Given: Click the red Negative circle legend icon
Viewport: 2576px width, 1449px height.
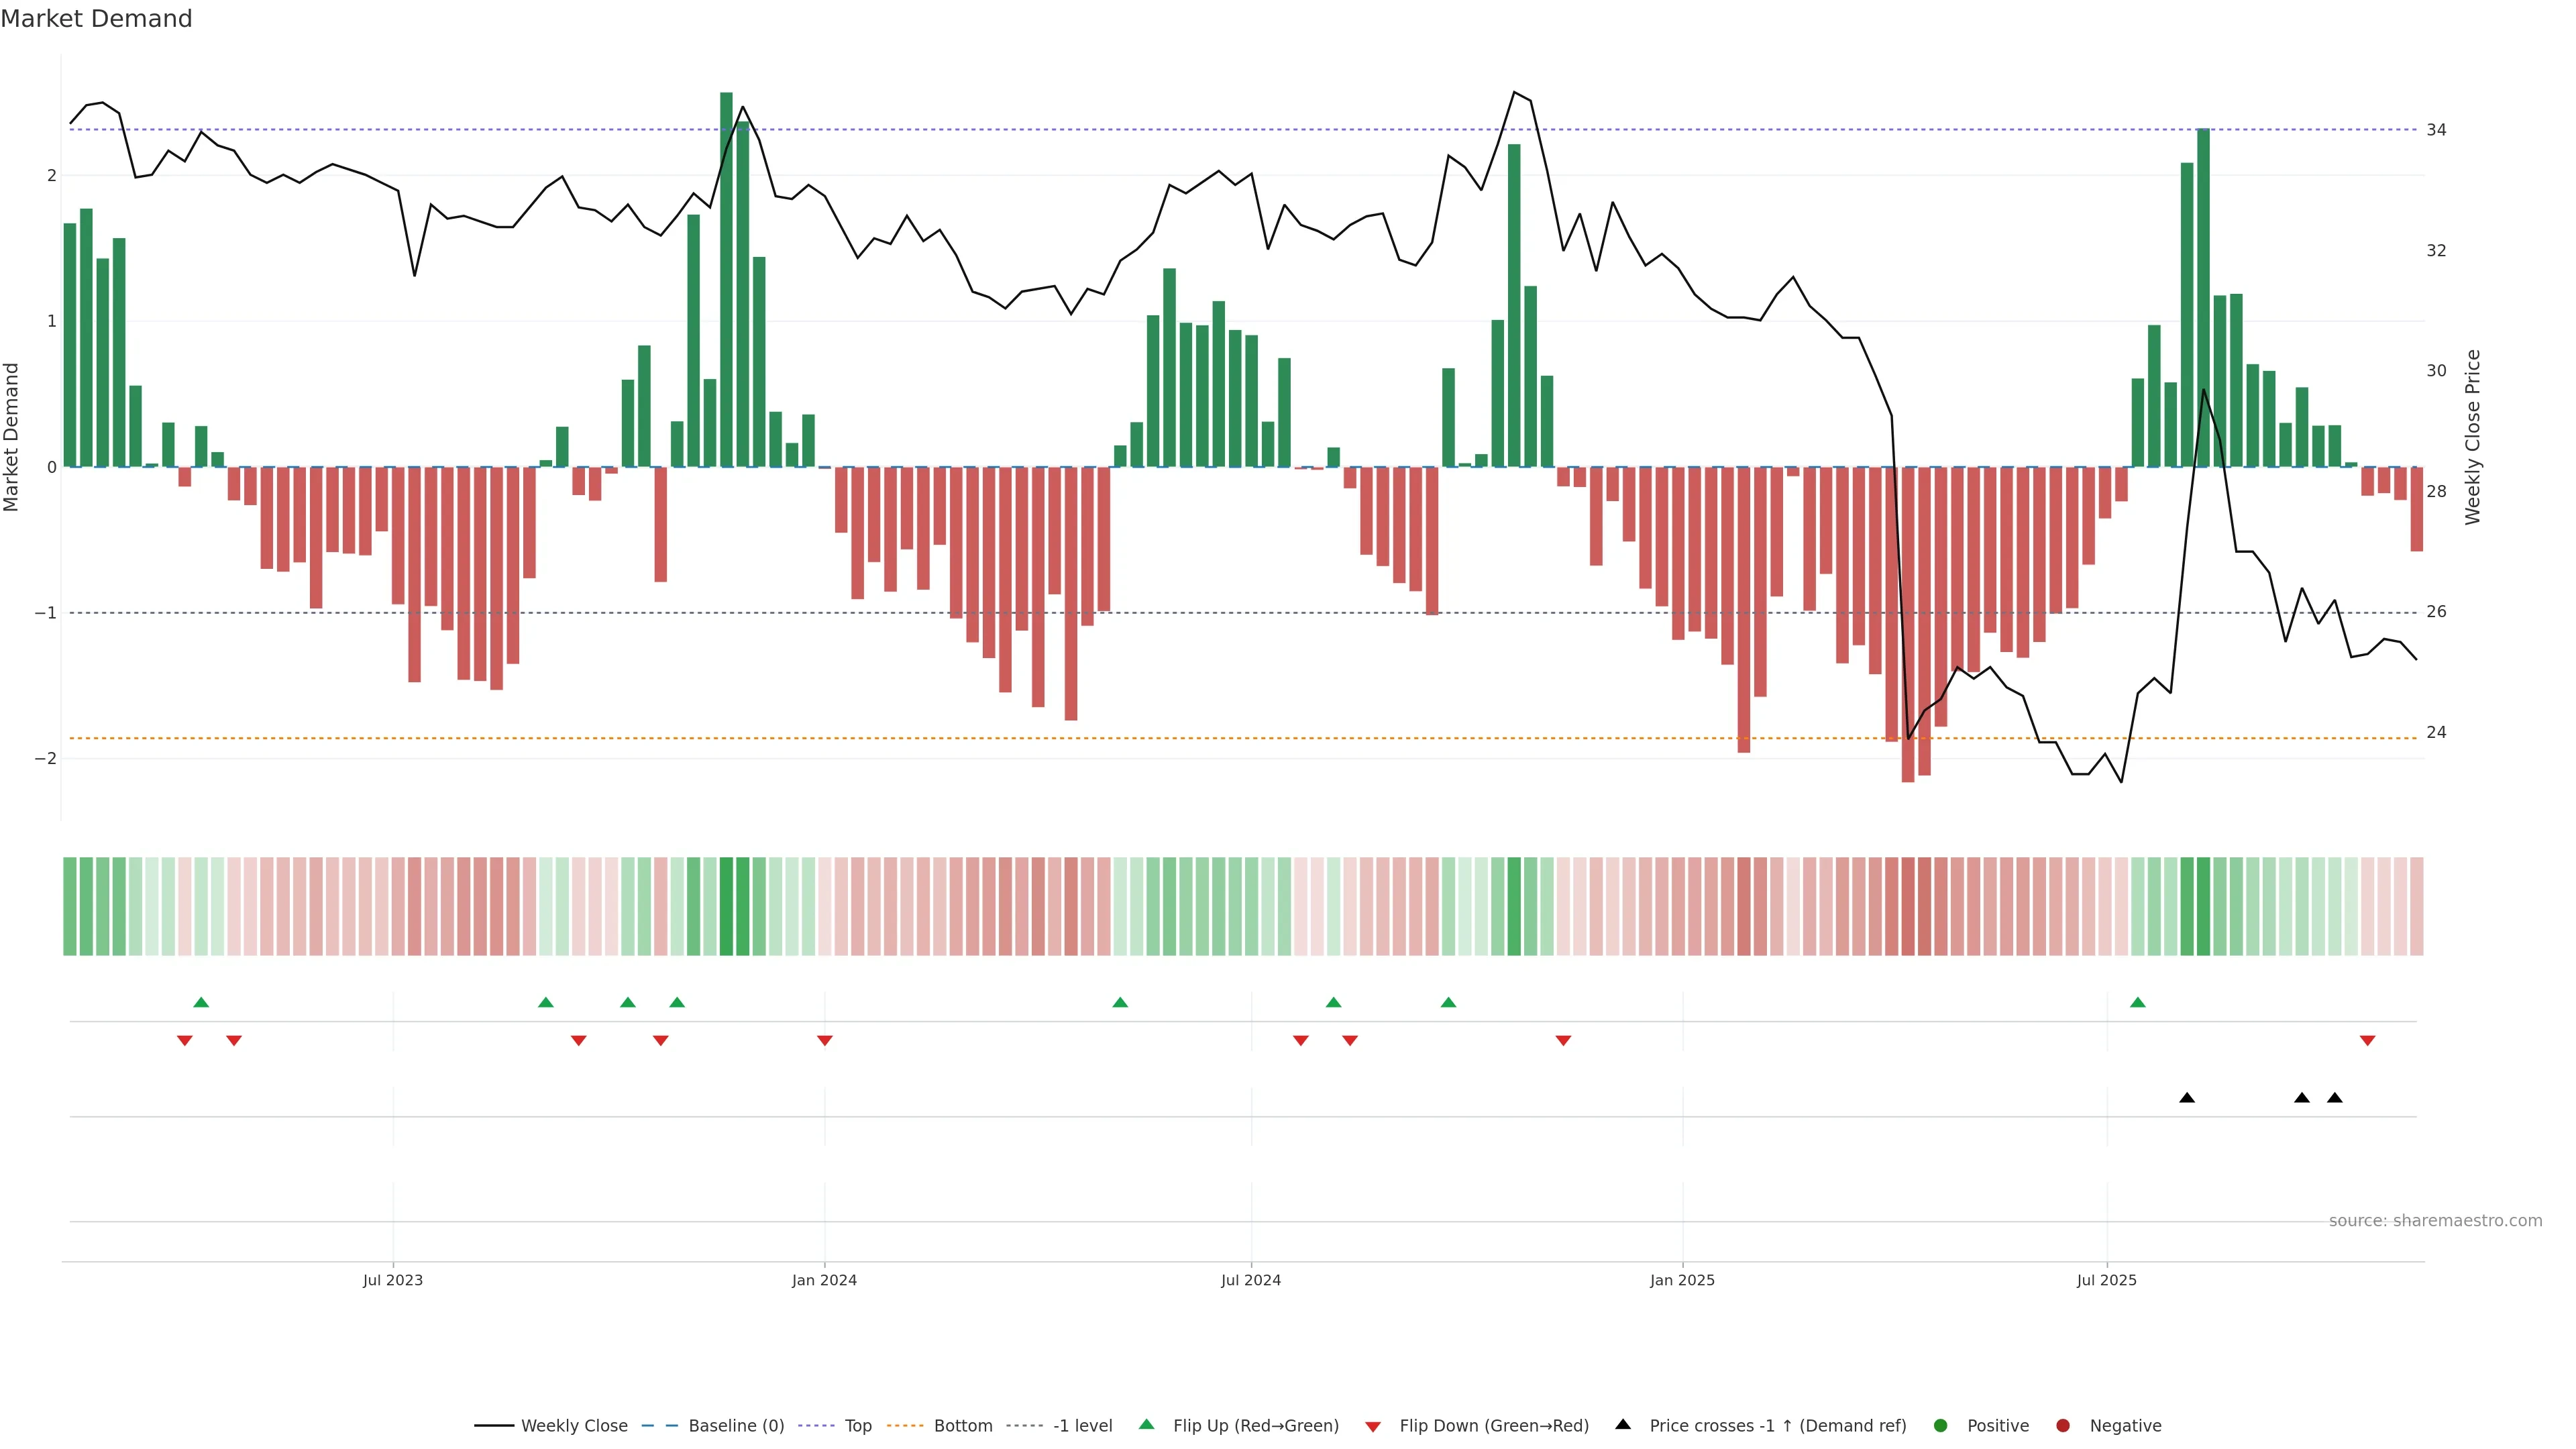Looking at the screenshot, I should [2063, 1425].
